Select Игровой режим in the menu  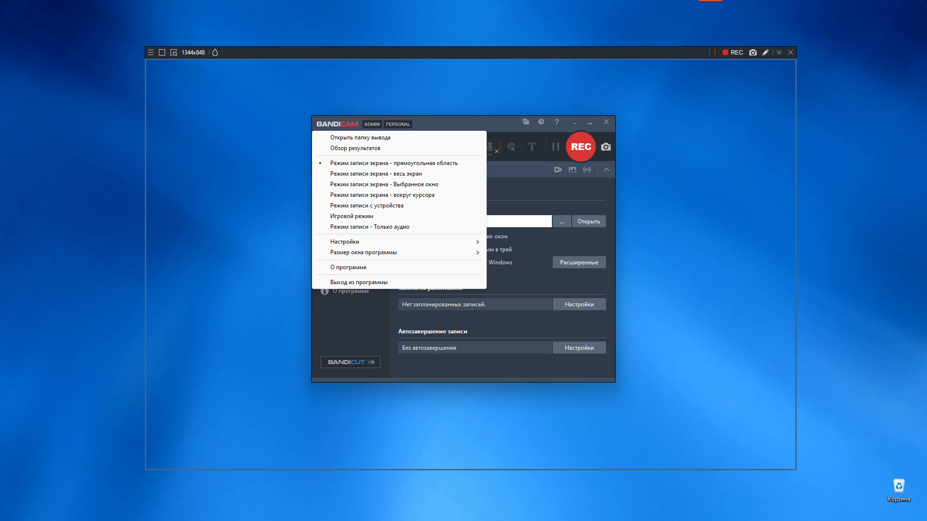[x=351, y=216]
